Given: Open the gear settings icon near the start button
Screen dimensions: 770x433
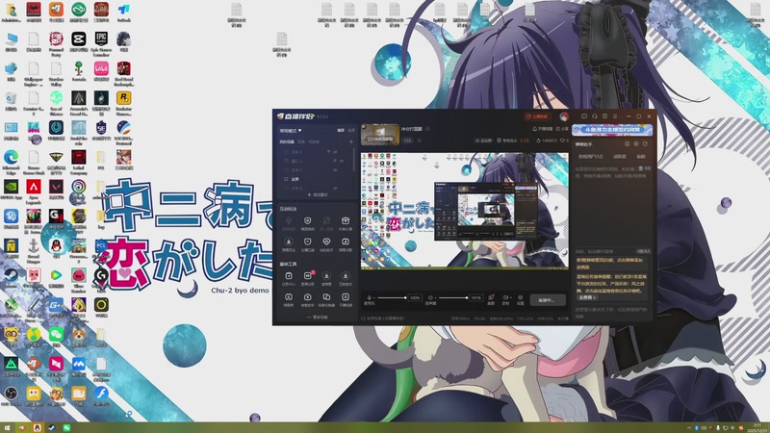Looking at the screenshot, I should [x=520, y=297].
